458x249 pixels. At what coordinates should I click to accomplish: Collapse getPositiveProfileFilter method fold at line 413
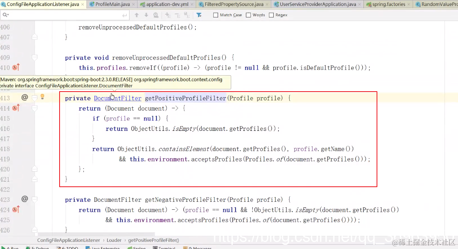pos(35,98)
